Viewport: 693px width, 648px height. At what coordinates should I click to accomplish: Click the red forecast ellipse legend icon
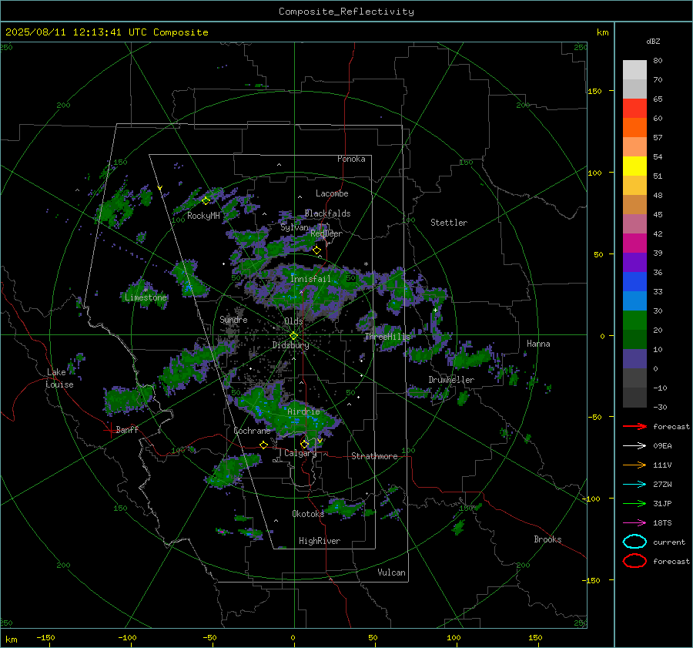tap(634, 561)
